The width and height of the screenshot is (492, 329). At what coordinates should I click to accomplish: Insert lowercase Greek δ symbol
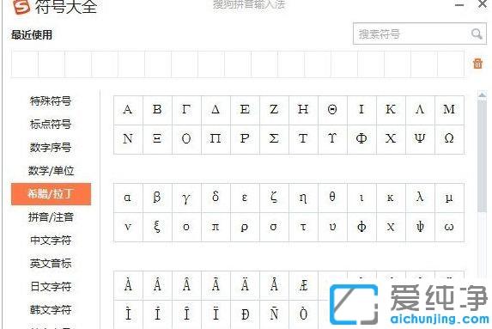coord(216,198)
